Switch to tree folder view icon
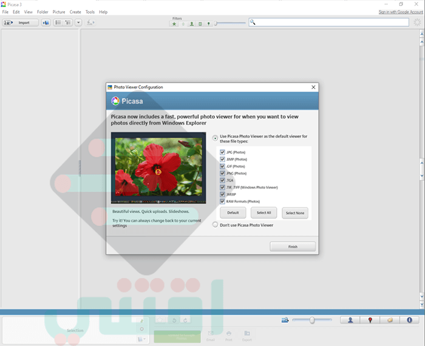425x346 pixels. (x=68, y=22)
